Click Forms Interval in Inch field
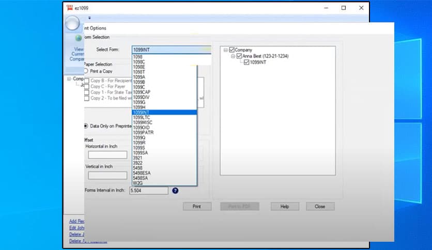 (149, 191)
